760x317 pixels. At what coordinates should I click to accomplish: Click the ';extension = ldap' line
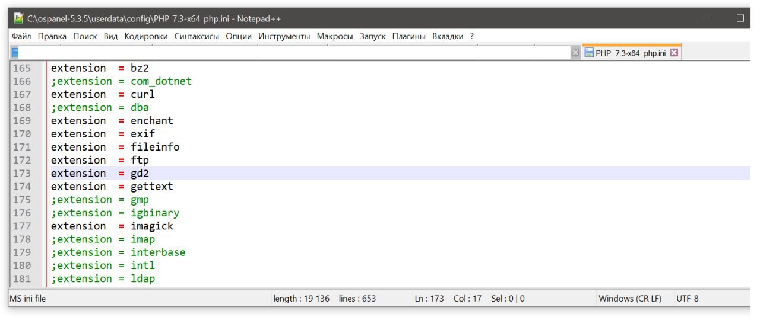(103, 278)
